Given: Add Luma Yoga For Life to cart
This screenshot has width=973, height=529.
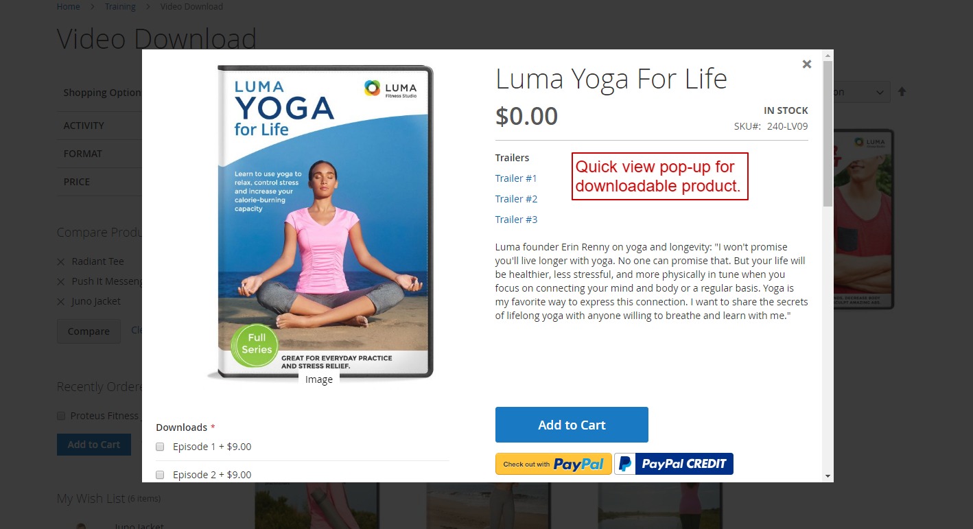Looking at the screenshot, I should pos(572,425).
